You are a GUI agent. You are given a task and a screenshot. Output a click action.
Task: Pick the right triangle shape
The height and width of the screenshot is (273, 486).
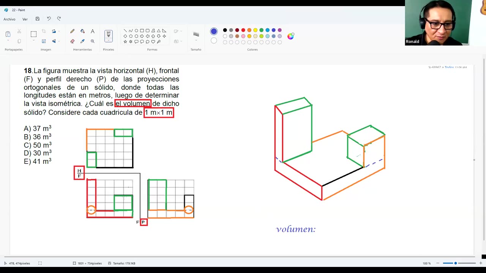tap(164, 31)
